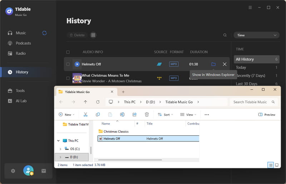
Task: Click the Tidabie app logo
Action: click(x=9, y=11)
